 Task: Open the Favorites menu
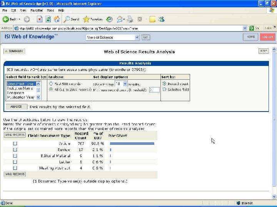point(37,10)
